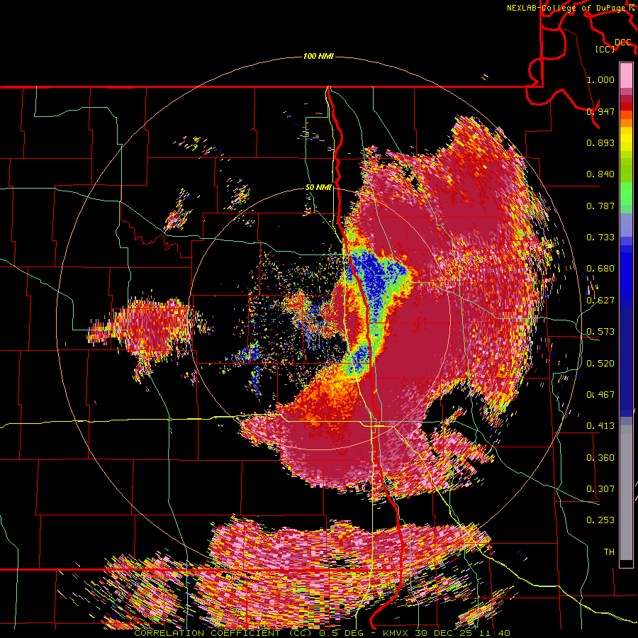Click the 0.627 scale value
This screenshot has height=638, width=638.
pyautogui.click(x=600, y=301)
